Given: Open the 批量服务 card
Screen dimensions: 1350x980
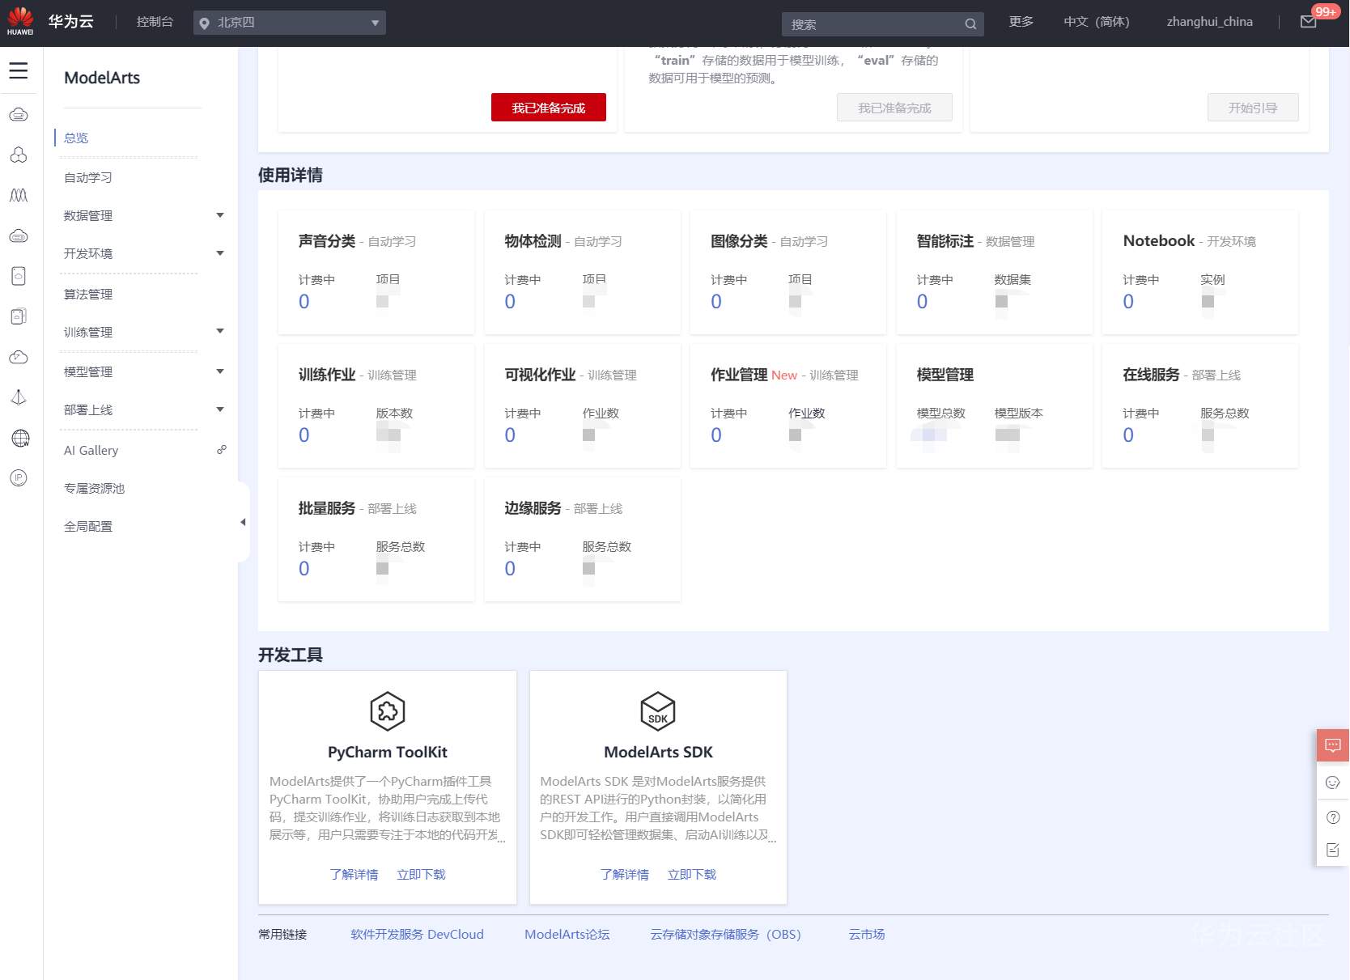Looking at the screenshot, I should coord(376,539).
